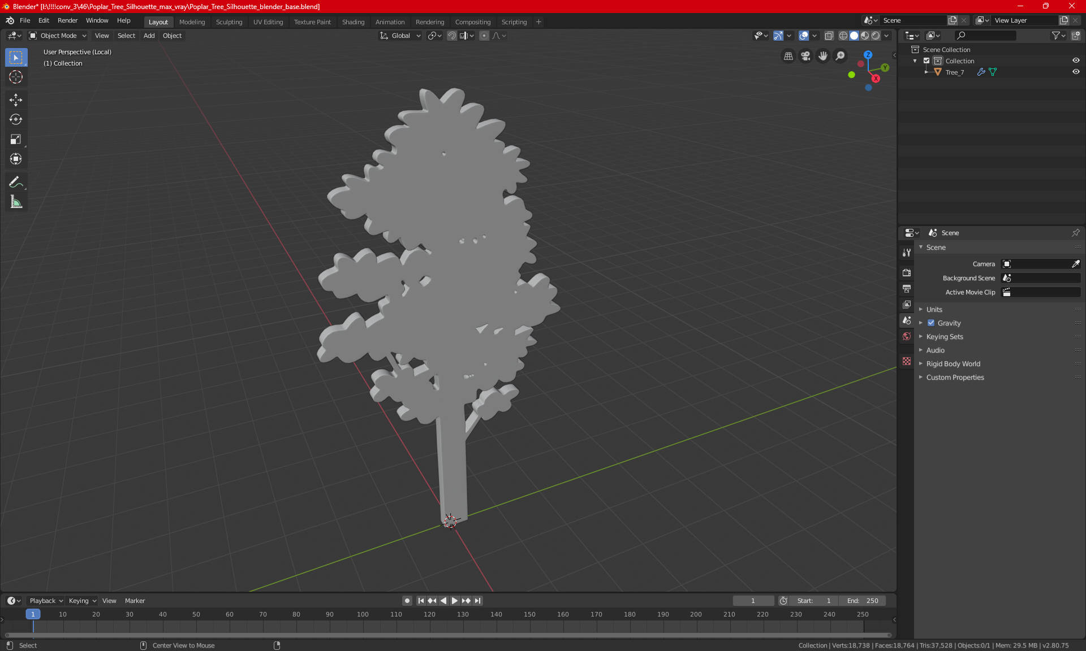
Task: Activate the Rotate tool
Action: pos(16,119)
